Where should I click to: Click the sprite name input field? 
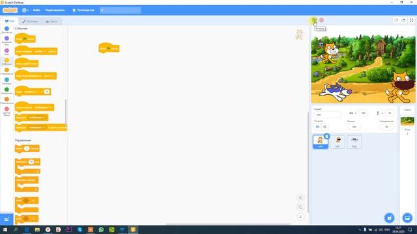click(x=327, y=114)
